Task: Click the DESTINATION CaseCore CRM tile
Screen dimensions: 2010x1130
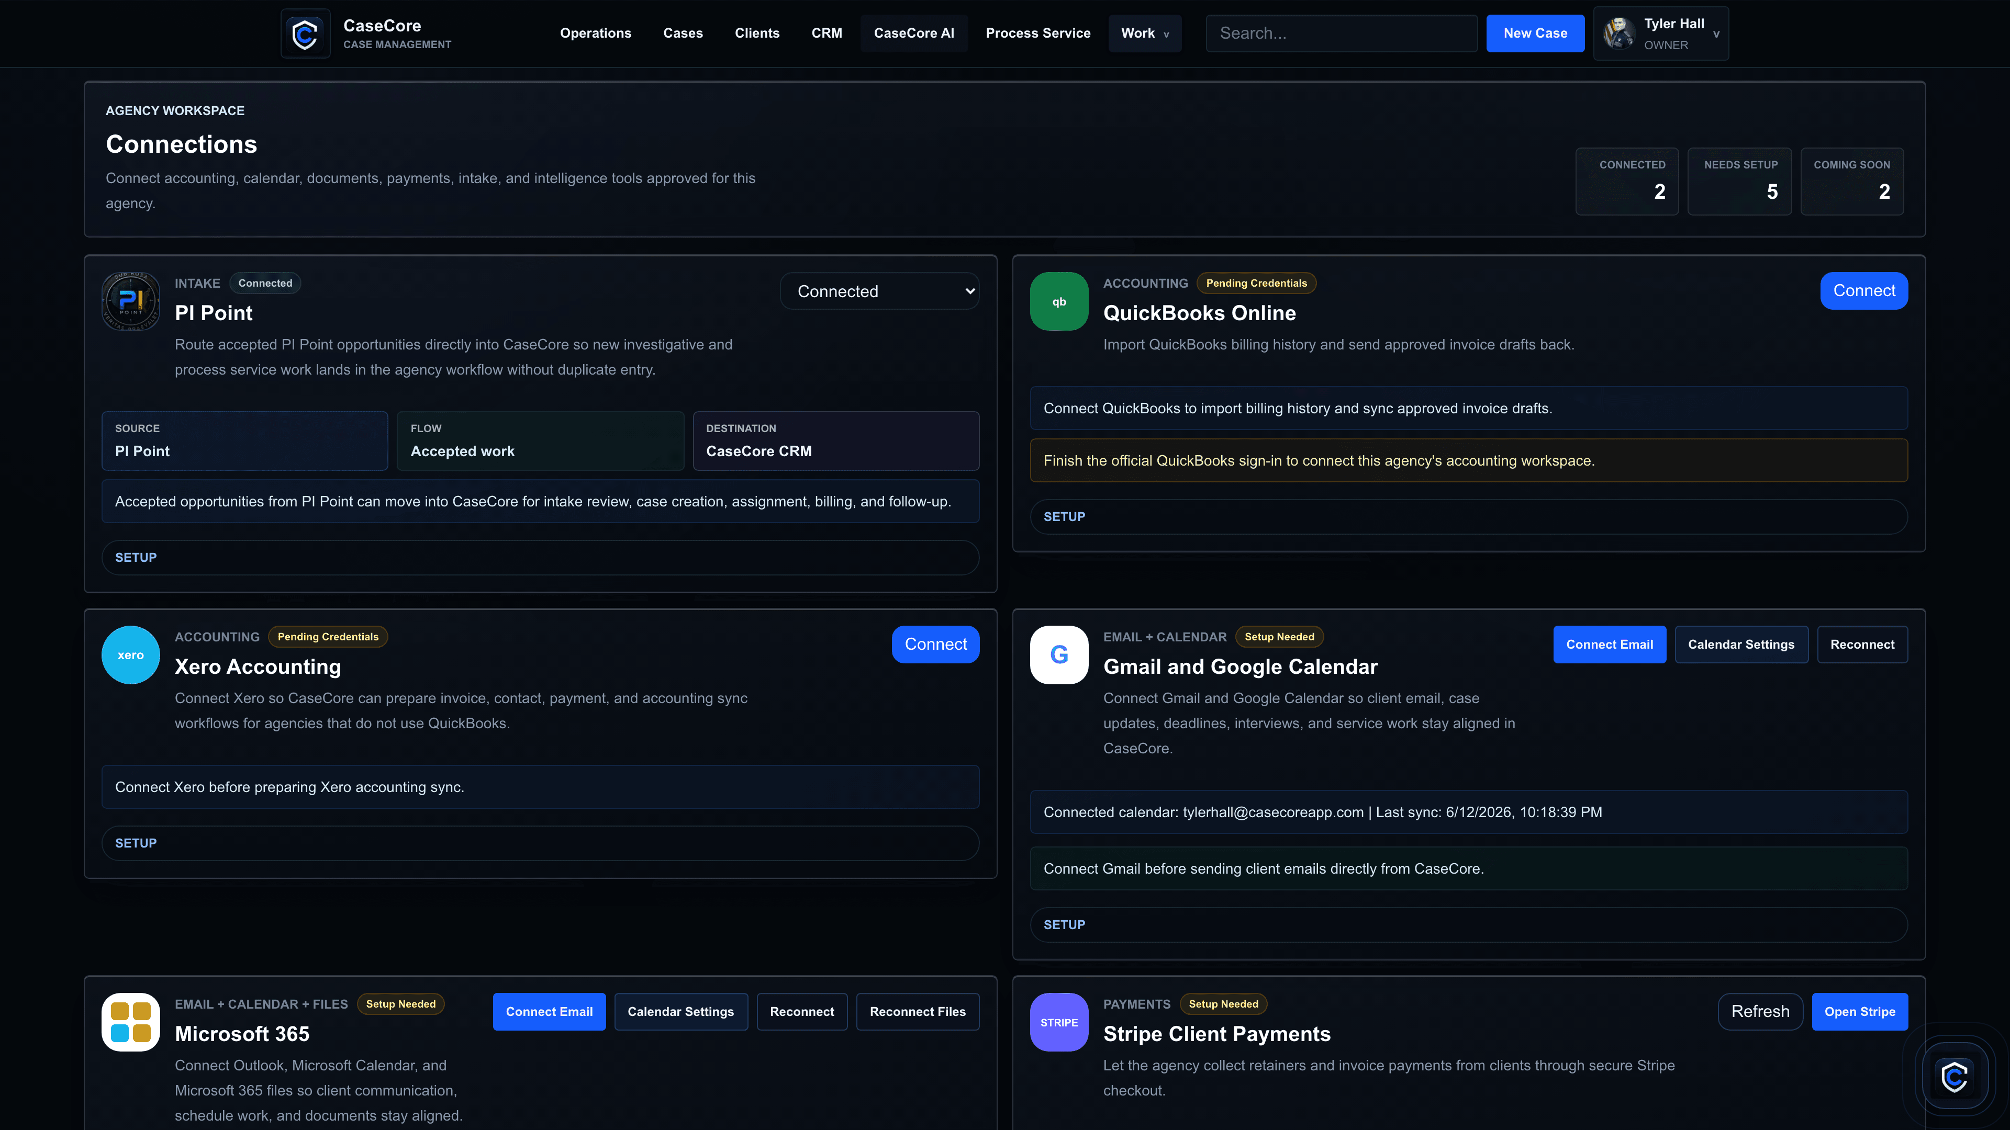Action: (x=836, y=440)
